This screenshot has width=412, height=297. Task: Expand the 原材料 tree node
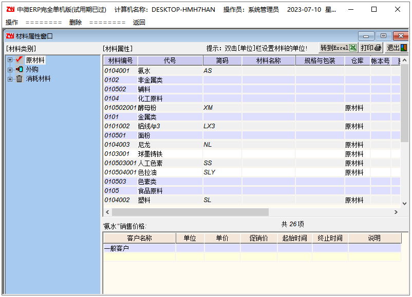10,60
